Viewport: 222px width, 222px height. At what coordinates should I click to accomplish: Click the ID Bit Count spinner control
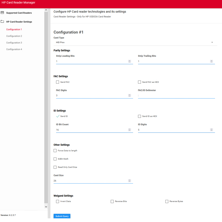[x=129, y=130]
